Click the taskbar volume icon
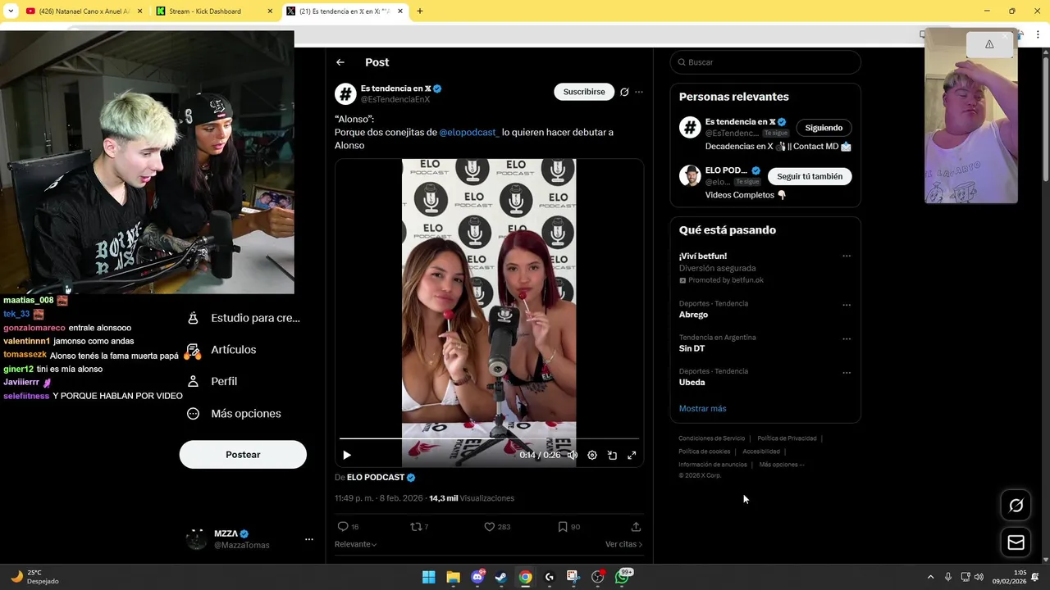This screenshot has width=1050, height=590. click(x=979, y=577)
